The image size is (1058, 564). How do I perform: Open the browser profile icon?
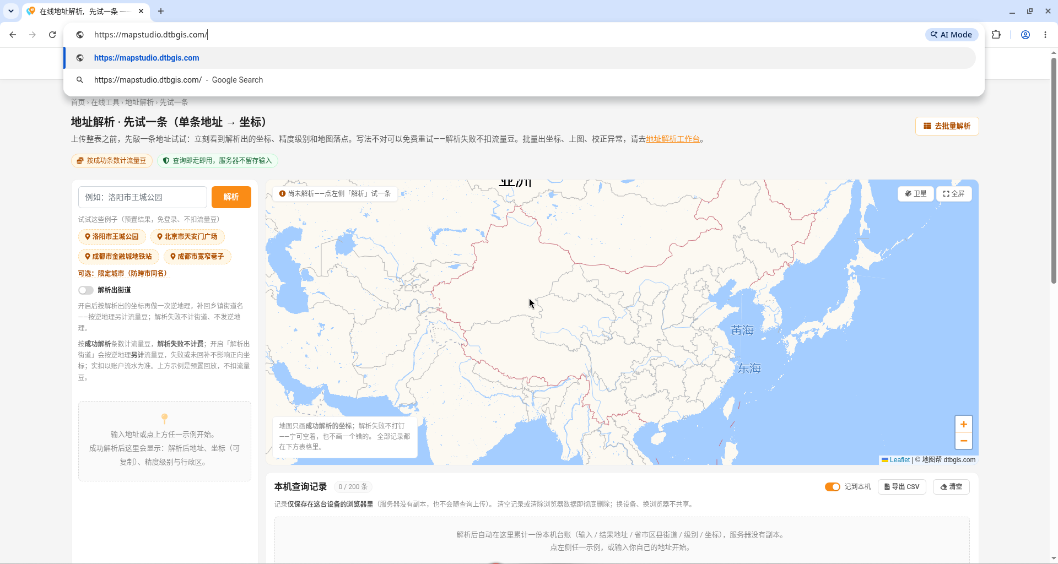click(x=1025, y=35)
